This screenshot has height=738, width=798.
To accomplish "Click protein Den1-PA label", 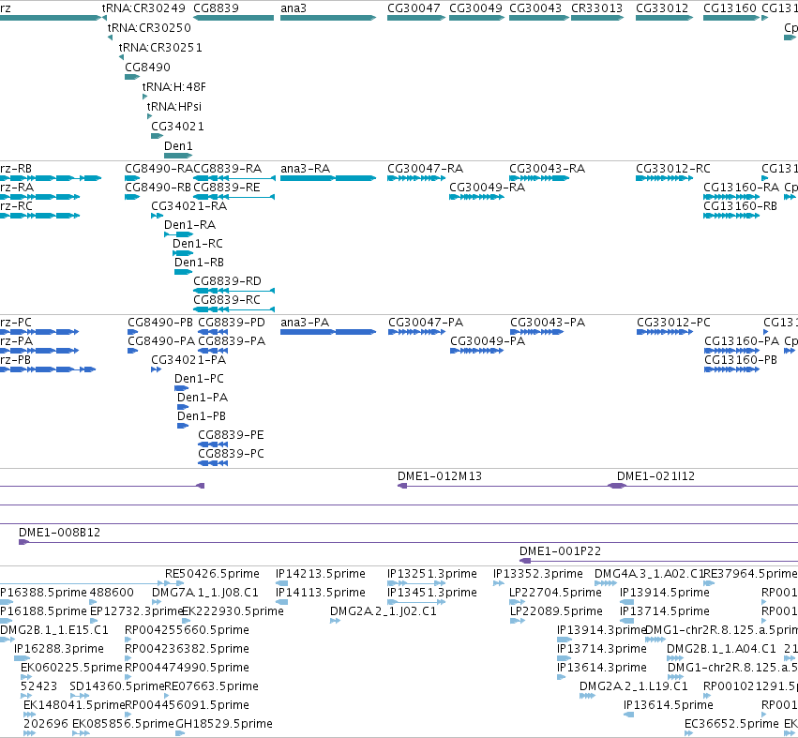I will point(203,398).
